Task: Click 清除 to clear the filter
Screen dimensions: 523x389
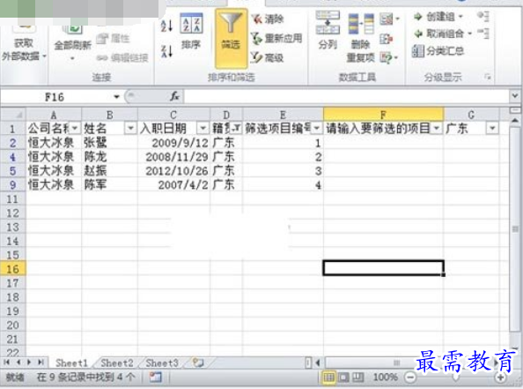Action: click(x=268, y=19)
